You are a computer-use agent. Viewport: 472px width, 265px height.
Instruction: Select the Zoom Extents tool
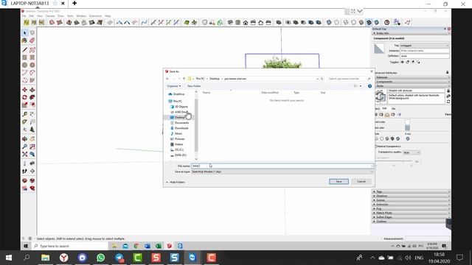pyautogui.click(x=24, y=154)
